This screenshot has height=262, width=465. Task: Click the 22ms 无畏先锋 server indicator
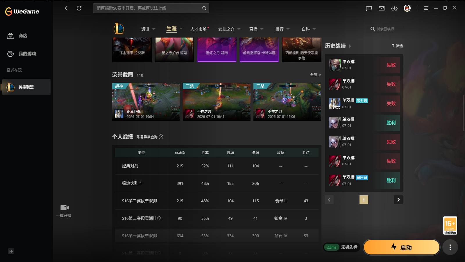click(342, 247)
